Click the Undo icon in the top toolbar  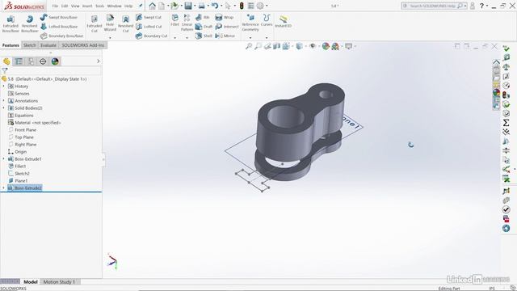tap(215, 6)
